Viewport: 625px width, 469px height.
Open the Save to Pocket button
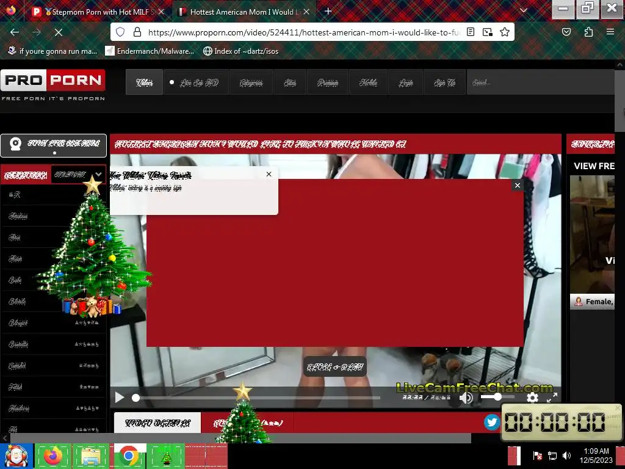click(566, 32)
